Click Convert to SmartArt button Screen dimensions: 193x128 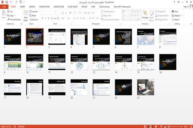click(110, 20)
